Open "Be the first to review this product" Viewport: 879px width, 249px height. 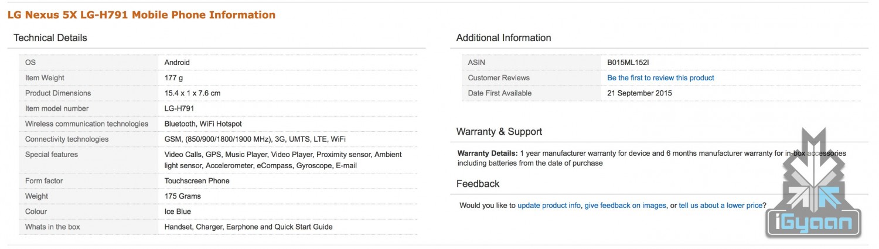coord(660,78)
